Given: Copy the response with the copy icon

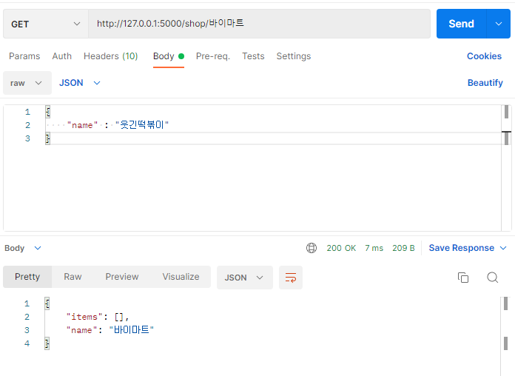Looking at the screenshot, I should pyautogui.click(x=463, y=278).
